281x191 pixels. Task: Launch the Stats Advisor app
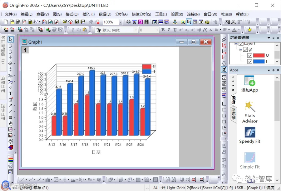point(250,112)
